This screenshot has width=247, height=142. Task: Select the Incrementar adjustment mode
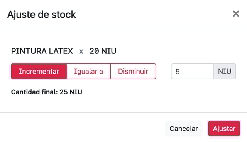[39, 71]
